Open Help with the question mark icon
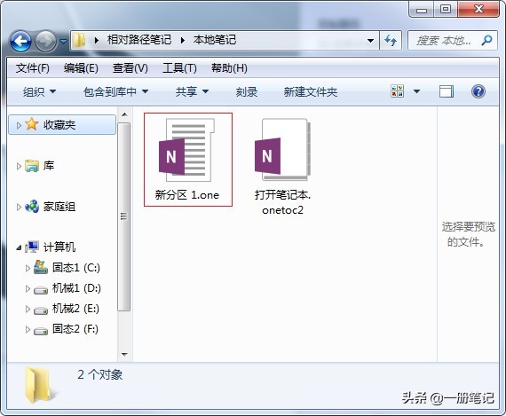The image size is (506, 416). click(478, 91)
